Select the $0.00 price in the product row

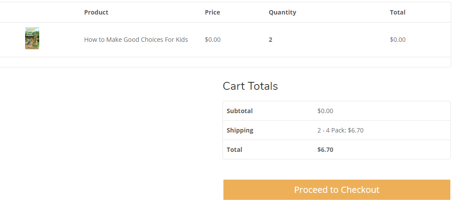(212, 40)
